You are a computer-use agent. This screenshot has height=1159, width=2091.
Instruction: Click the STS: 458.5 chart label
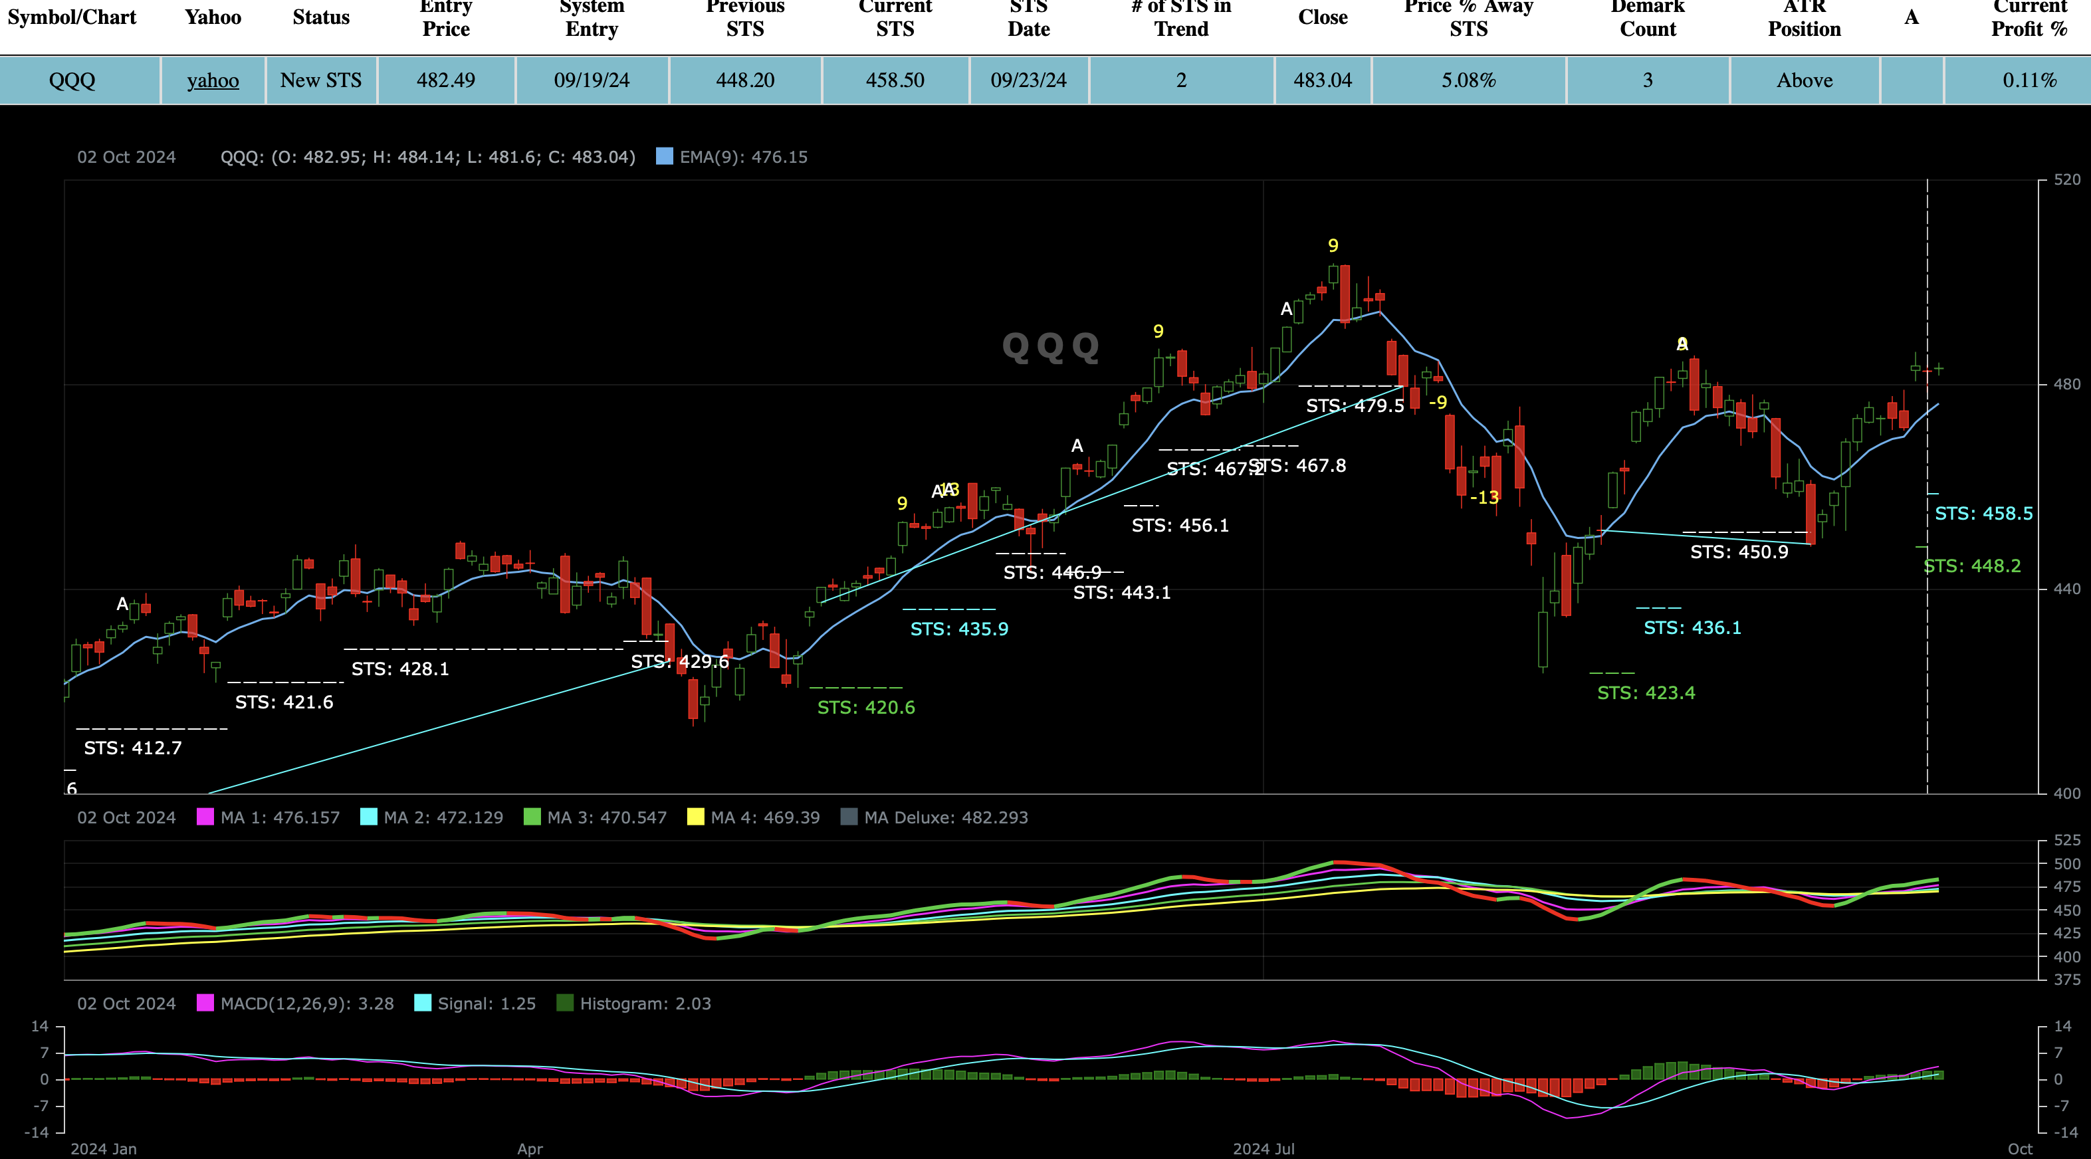click(1984, 514)
